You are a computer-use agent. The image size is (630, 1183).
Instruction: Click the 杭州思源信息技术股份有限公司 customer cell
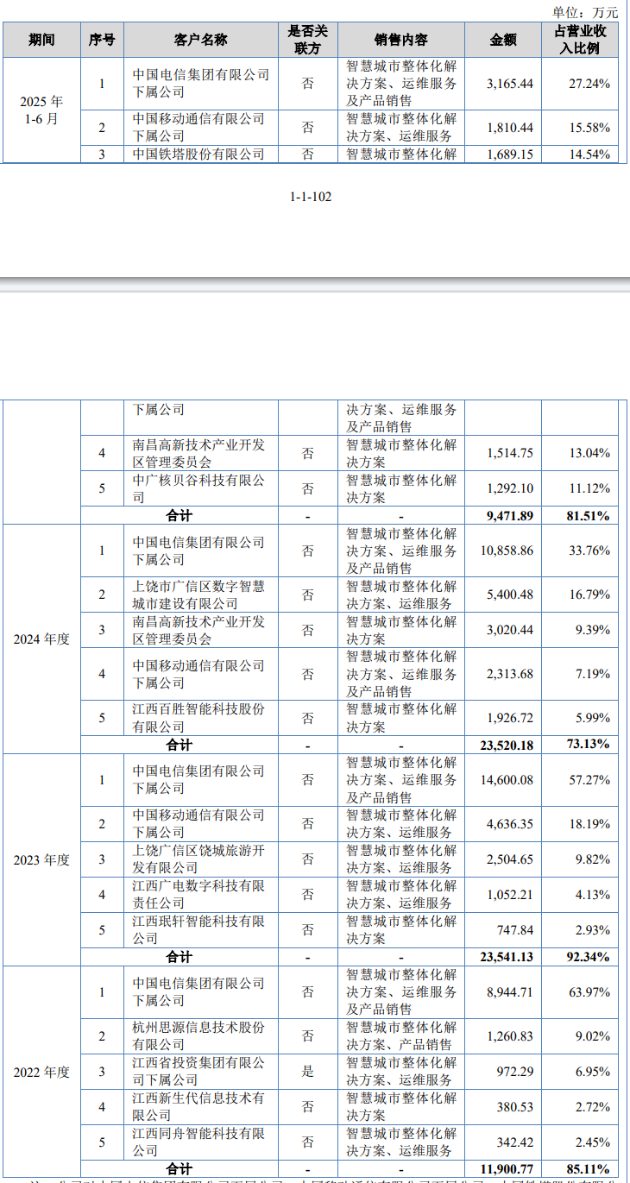tap(199, 1036)
